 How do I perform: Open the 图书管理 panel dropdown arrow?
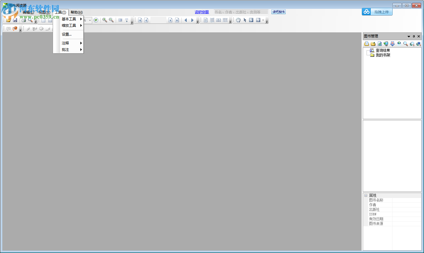409,36
